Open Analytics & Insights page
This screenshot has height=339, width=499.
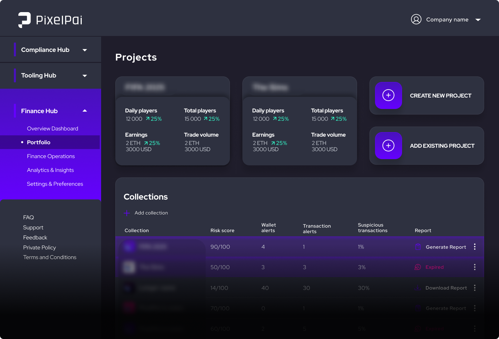click(x=51, y=170)
